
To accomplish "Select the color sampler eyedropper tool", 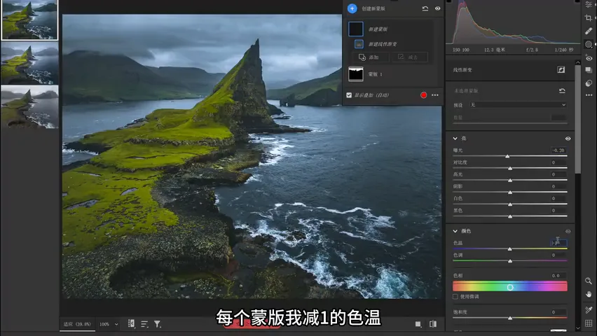I will pyautogui.click(x=589, y=309).
